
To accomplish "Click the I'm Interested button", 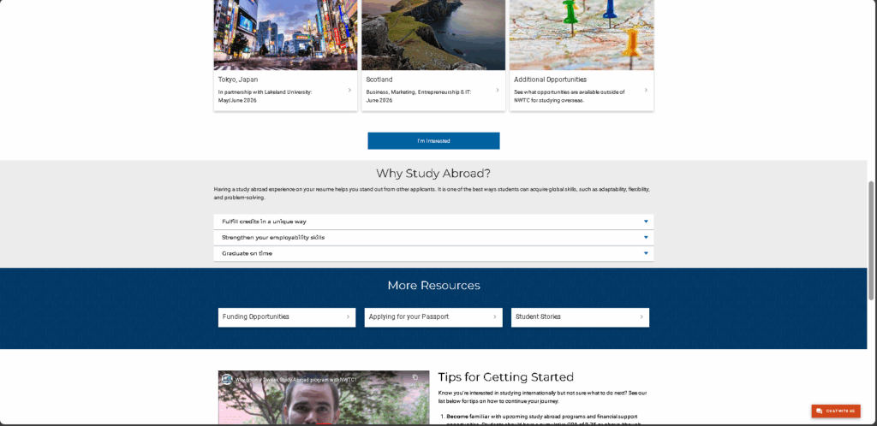I will tap(433, 140).
